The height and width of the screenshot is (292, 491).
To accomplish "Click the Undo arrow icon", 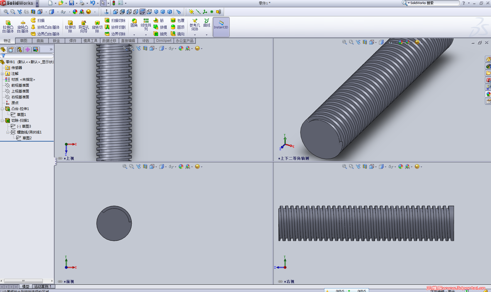I will point(92,3).
